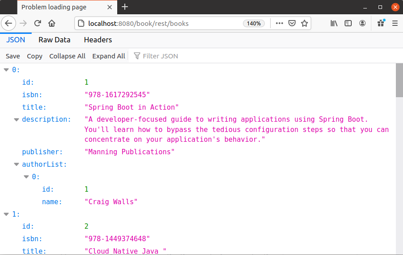Select isbn value "978-1617292545"

tap(117, 95)
